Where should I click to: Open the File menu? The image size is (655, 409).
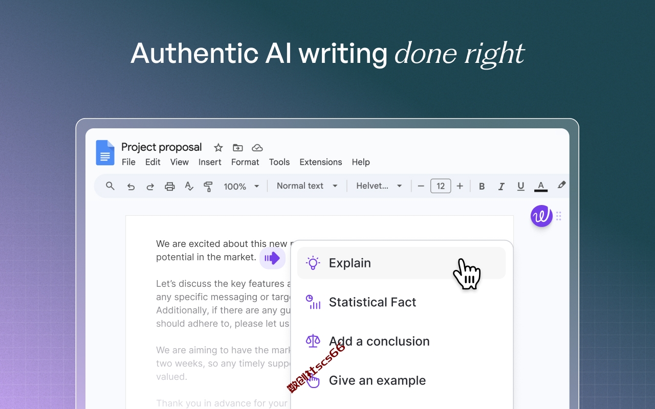point(128,162)
